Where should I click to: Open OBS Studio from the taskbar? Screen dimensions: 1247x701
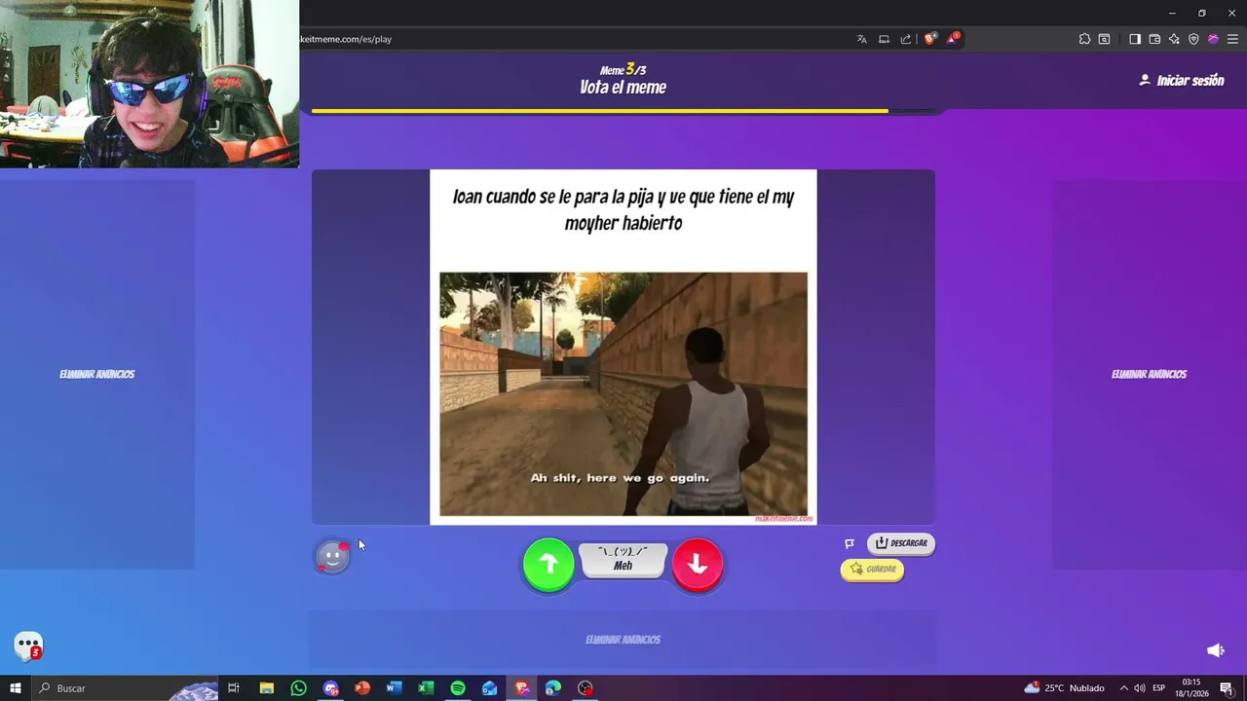585,688
